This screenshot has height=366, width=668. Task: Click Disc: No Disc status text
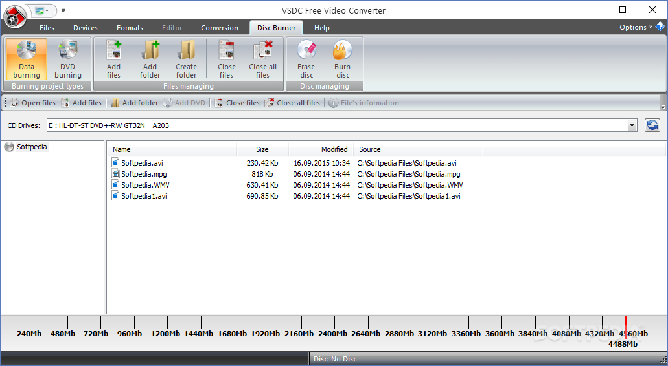(335, 359)
